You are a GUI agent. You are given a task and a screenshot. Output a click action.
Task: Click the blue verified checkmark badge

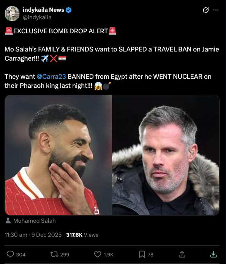tap(68, 10)
